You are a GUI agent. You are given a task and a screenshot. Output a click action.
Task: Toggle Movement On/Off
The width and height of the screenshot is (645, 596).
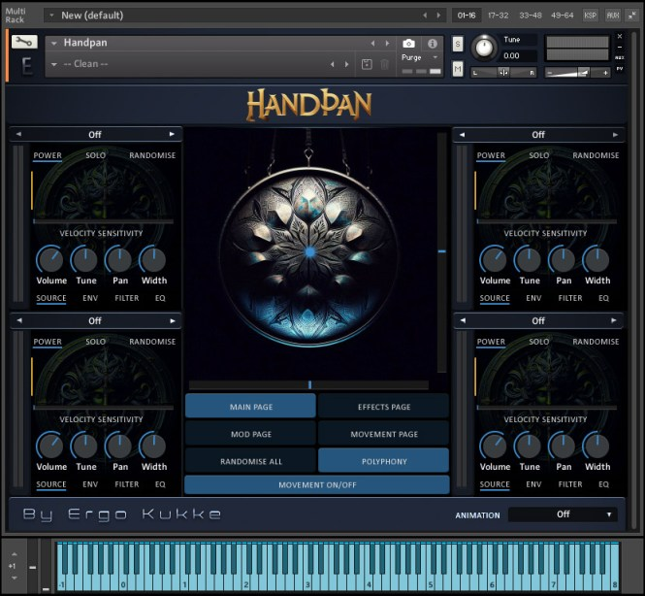pyautogui.click(x=317, y=484)
